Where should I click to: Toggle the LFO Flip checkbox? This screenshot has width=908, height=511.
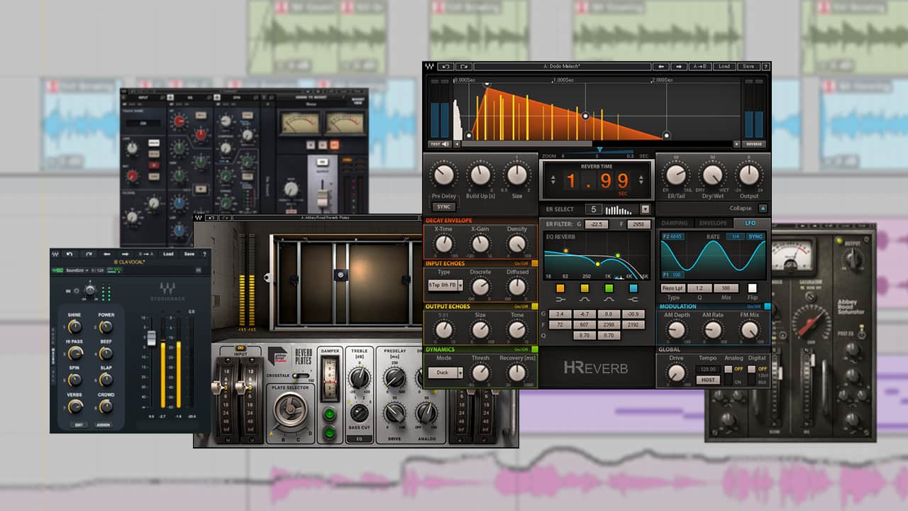click(x=753, y=288)
